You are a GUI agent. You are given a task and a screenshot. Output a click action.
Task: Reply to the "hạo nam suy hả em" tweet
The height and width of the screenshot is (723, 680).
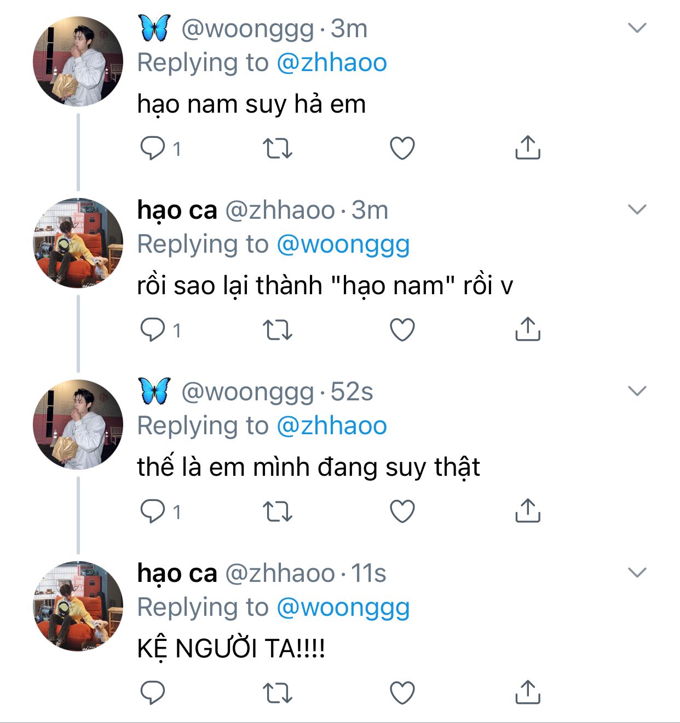[x=153, y=148]
